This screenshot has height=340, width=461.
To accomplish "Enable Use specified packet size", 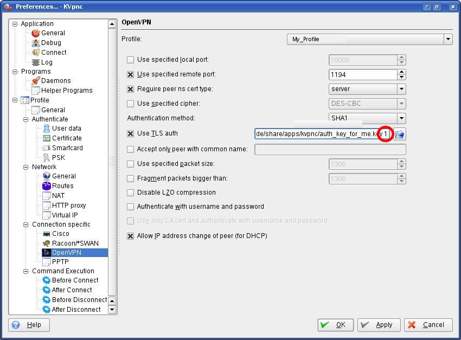I will pyautogui.click(x=130, y=164).
